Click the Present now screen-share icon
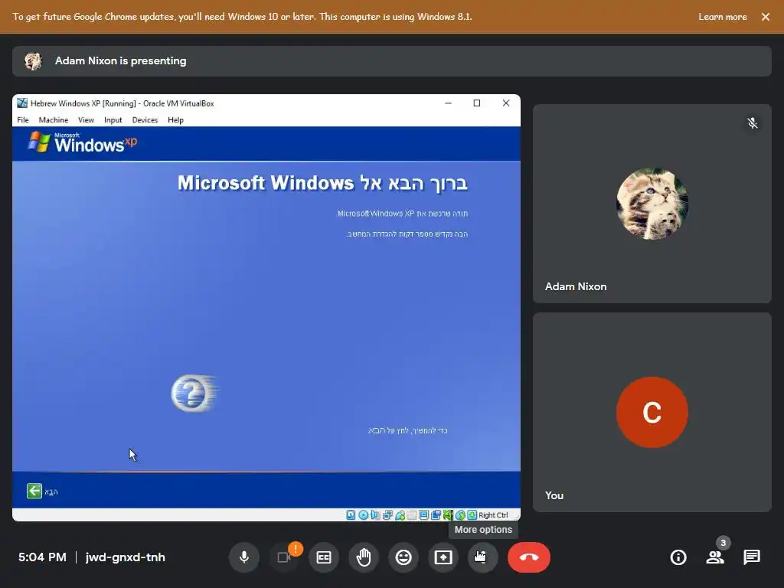The height and width of the screenshot is (588, 784). [x=443, y=557]
